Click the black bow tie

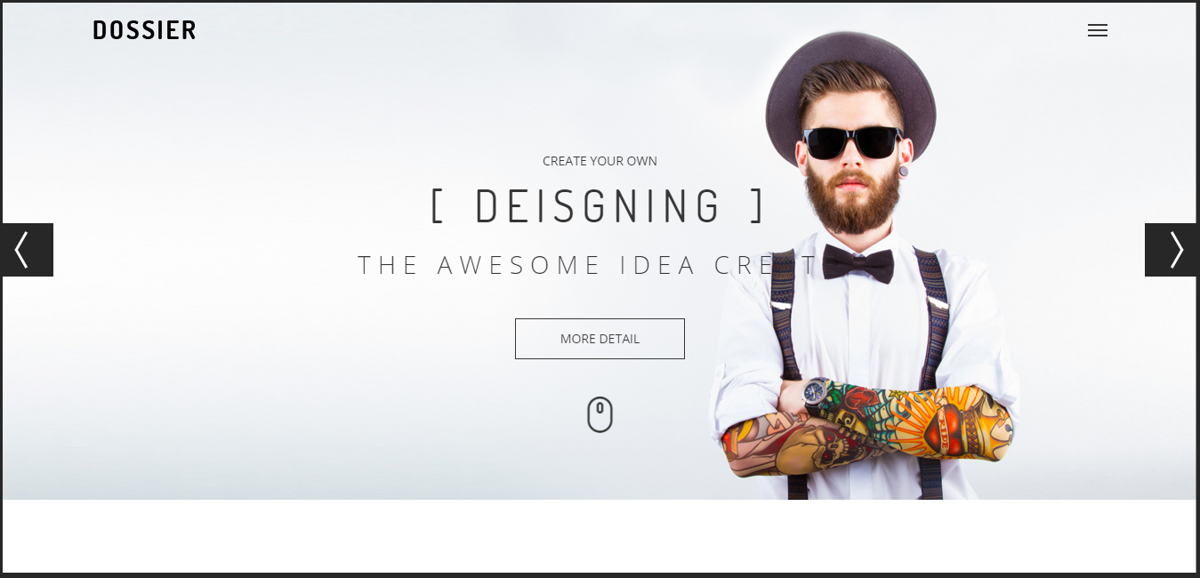(x=858, y=263)
